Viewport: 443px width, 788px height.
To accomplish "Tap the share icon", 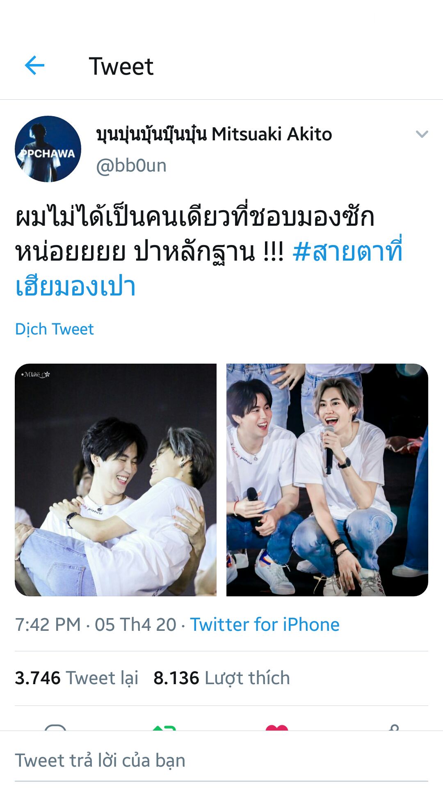I will click(x=394, y=727).
